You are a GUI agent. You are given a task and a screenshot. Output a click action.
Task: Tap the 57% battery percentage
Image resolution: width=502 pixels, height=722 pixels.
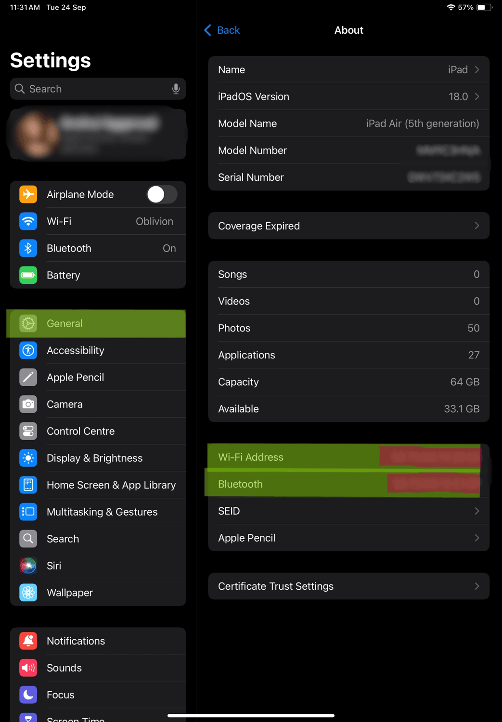pyautogui.click(x=465, y=7)
